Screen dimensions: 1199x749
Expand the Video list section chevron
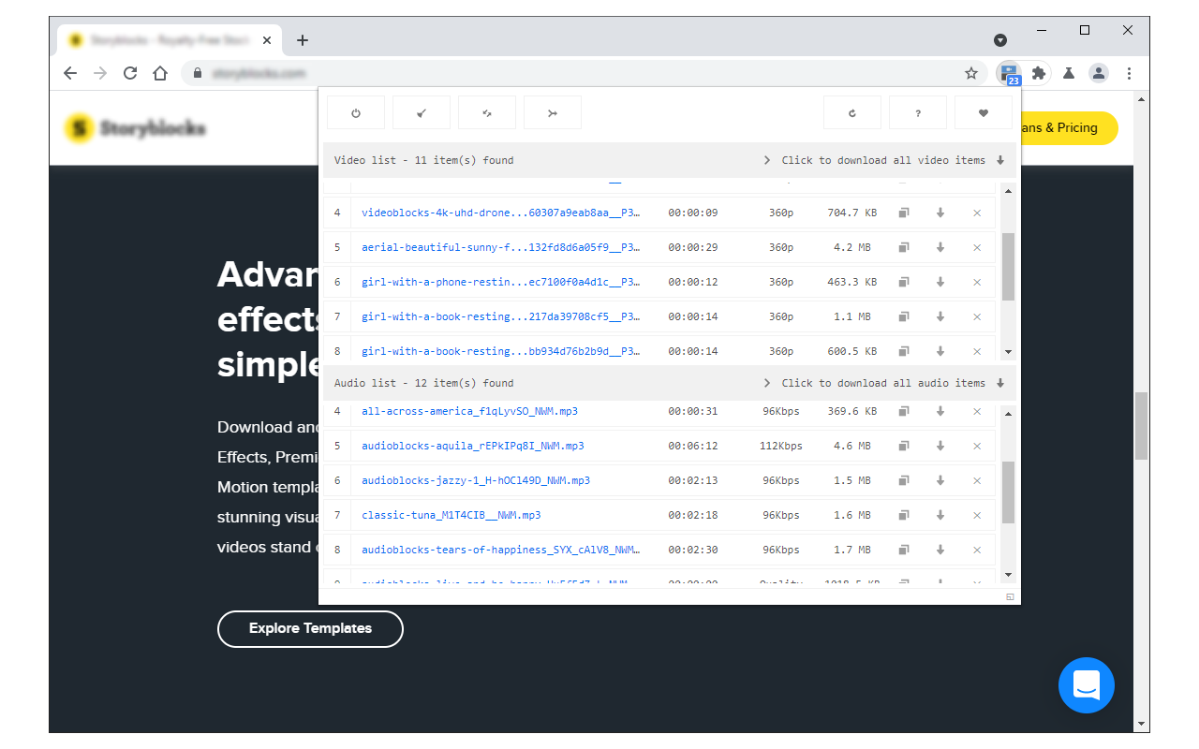click(x=766, y=159)
